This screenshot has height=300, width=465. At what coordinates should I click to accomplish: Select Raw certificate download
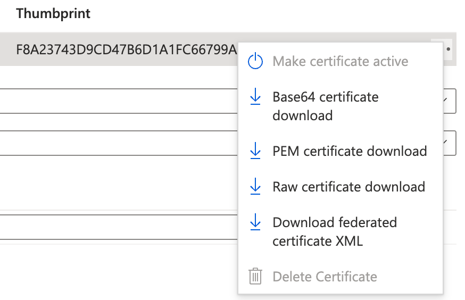point(341,187)
